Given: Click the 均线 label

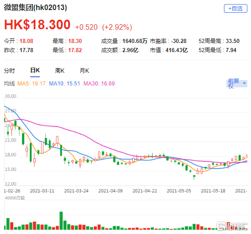Looking at the screenshot, I should [9, 83].
